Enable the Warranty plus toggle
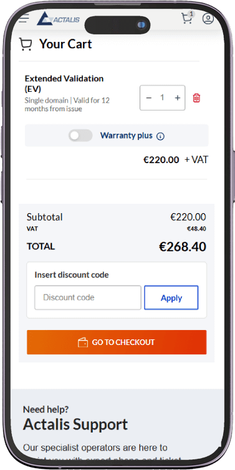This screenshot has height=470, width=235. pyautogui.click(x=80, y=136)
